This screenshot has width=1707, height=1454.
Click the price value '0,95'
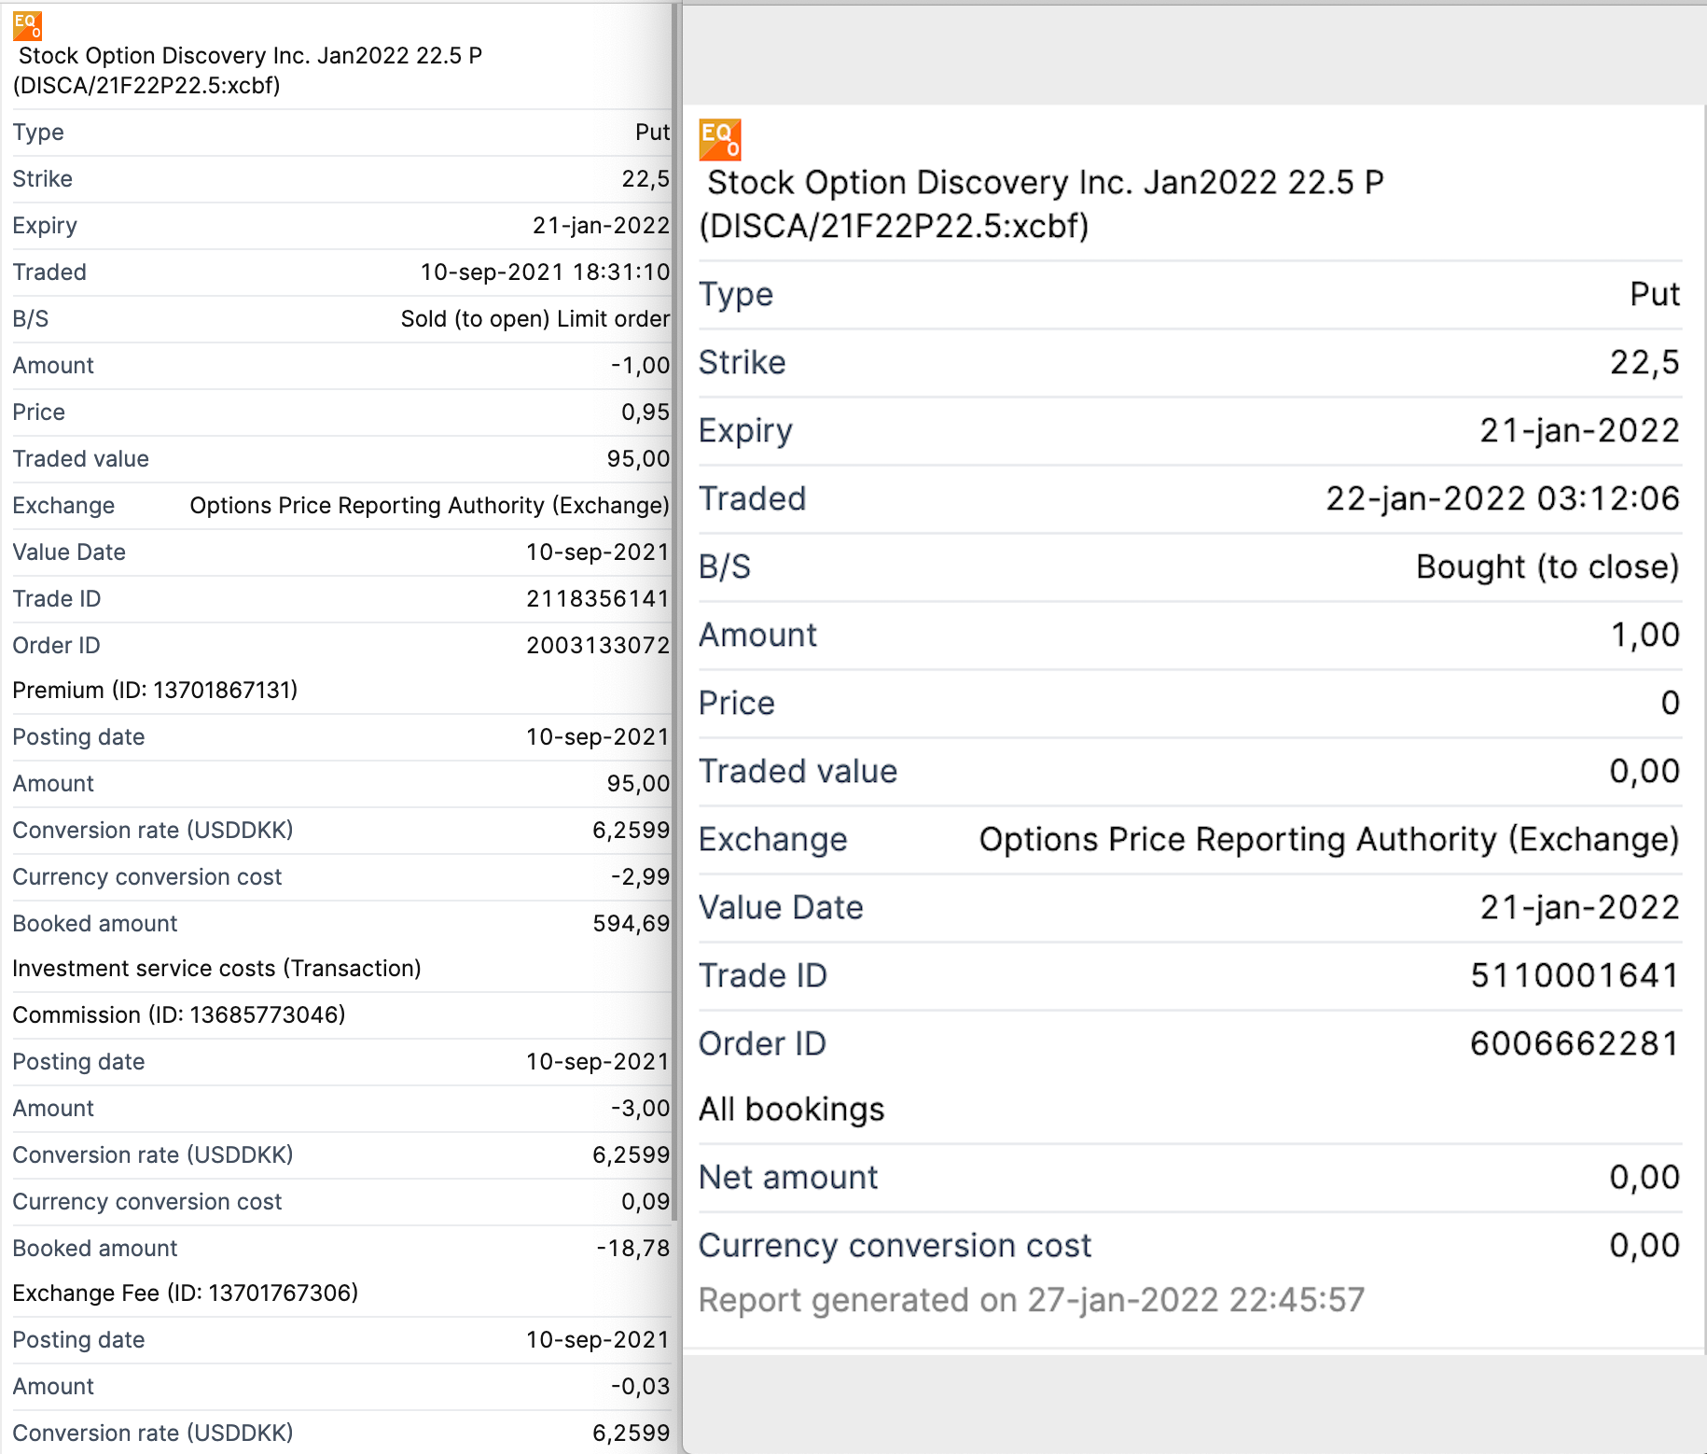(x=645, y=412)
